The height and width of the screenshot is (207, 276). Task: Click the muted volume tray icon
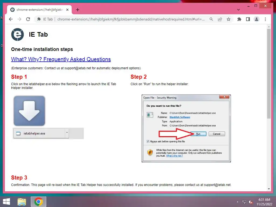point(251,202)
